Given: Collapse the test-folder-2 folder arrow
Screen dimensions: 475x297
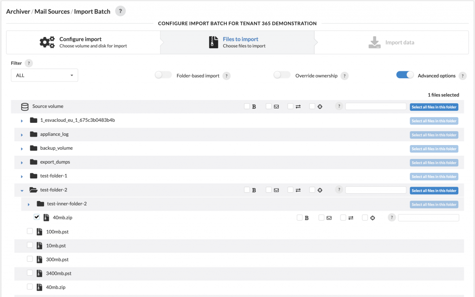Looking at the screenshot, I should pos(22,190).
